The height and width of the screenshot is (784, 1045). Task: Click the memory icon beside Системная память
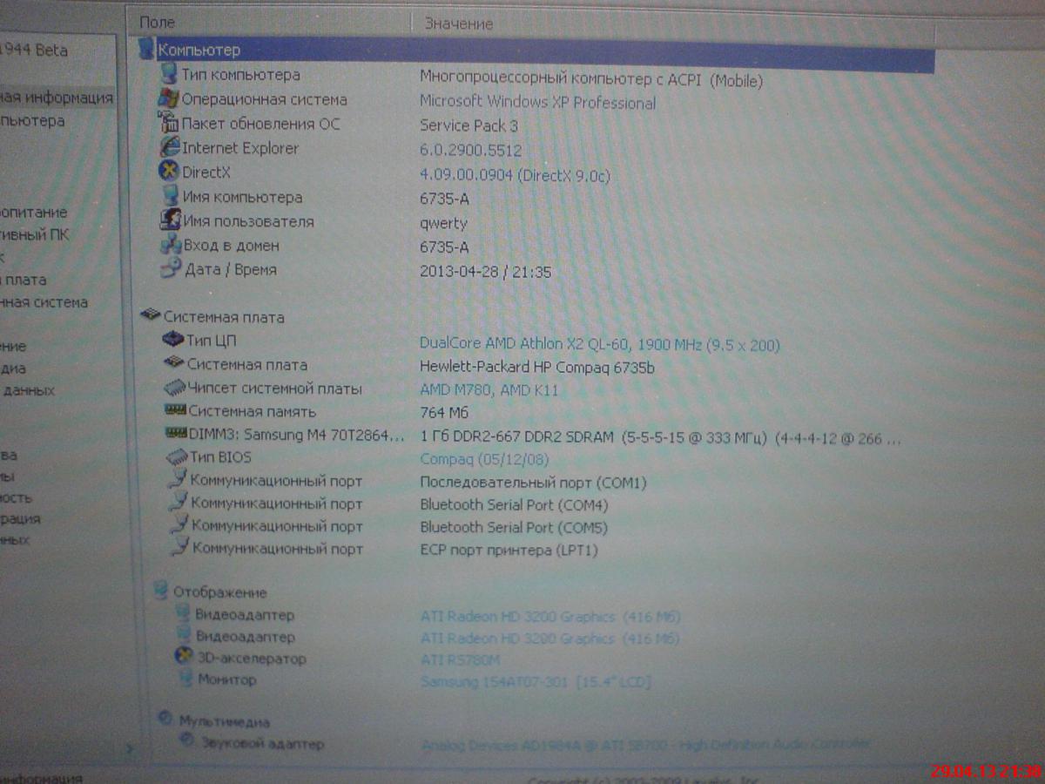point(175,411)
